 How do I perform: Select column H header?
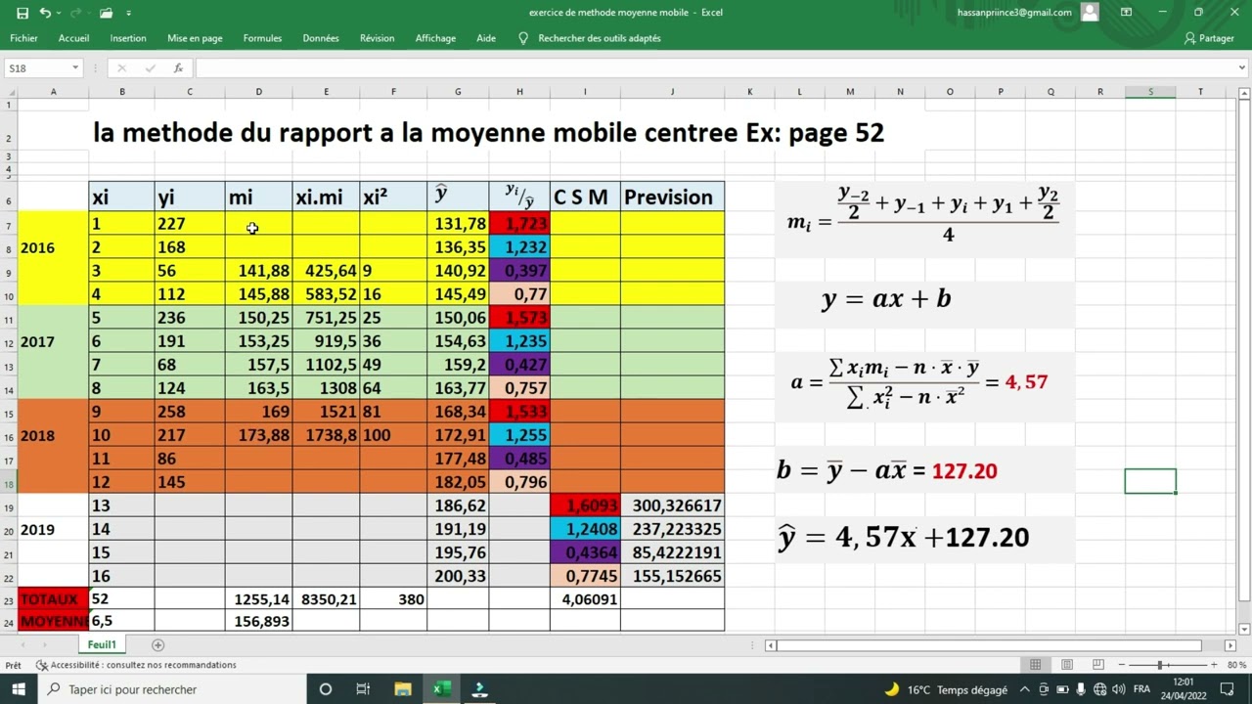tap(519, 92)
